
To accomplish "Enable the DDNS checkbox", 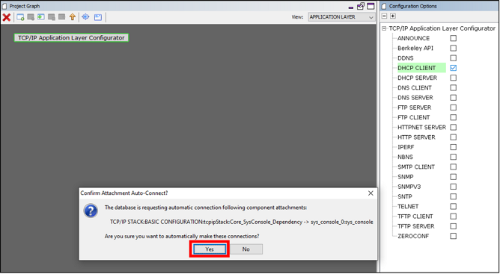I will (453, 58).
